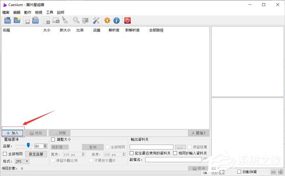Click the Save list toolbar icon
Image resolution: width=285 pixels, height=176 pixels.
coord(27,20)
